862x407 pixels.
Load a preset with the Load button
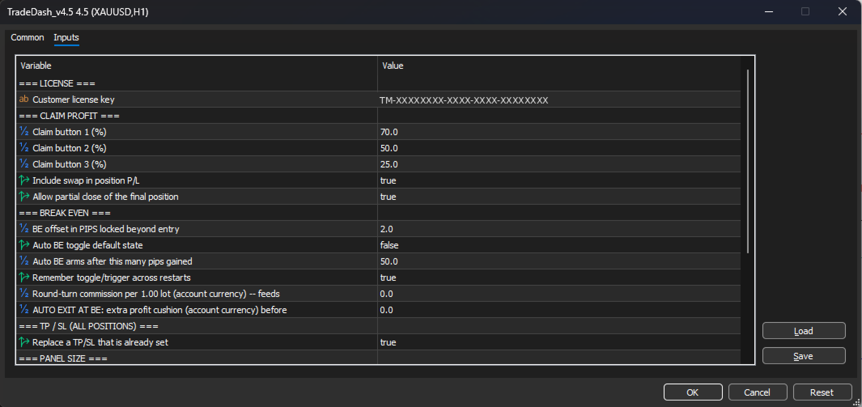coord(804,331)
